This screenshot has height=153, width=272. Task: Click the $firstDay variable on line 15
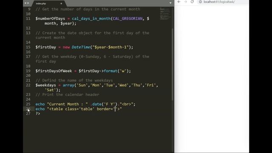(45, 47)
